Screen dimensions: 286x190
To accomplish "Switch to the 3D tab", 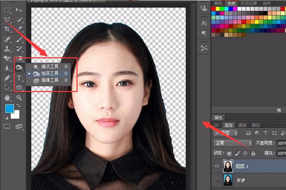I will pyautogui.click(x=216, y=125).
